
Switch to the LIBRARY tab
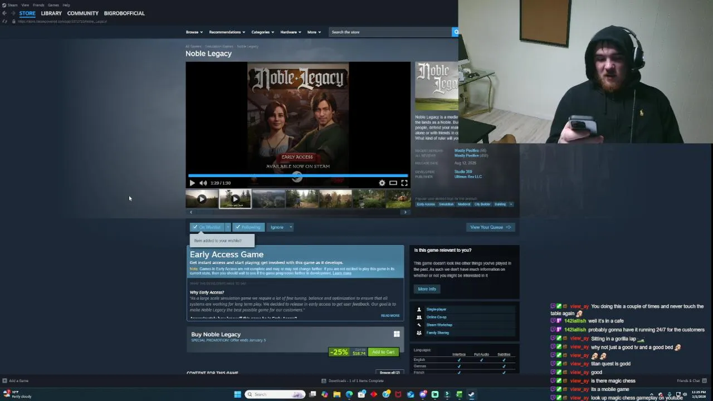[51, 13]
